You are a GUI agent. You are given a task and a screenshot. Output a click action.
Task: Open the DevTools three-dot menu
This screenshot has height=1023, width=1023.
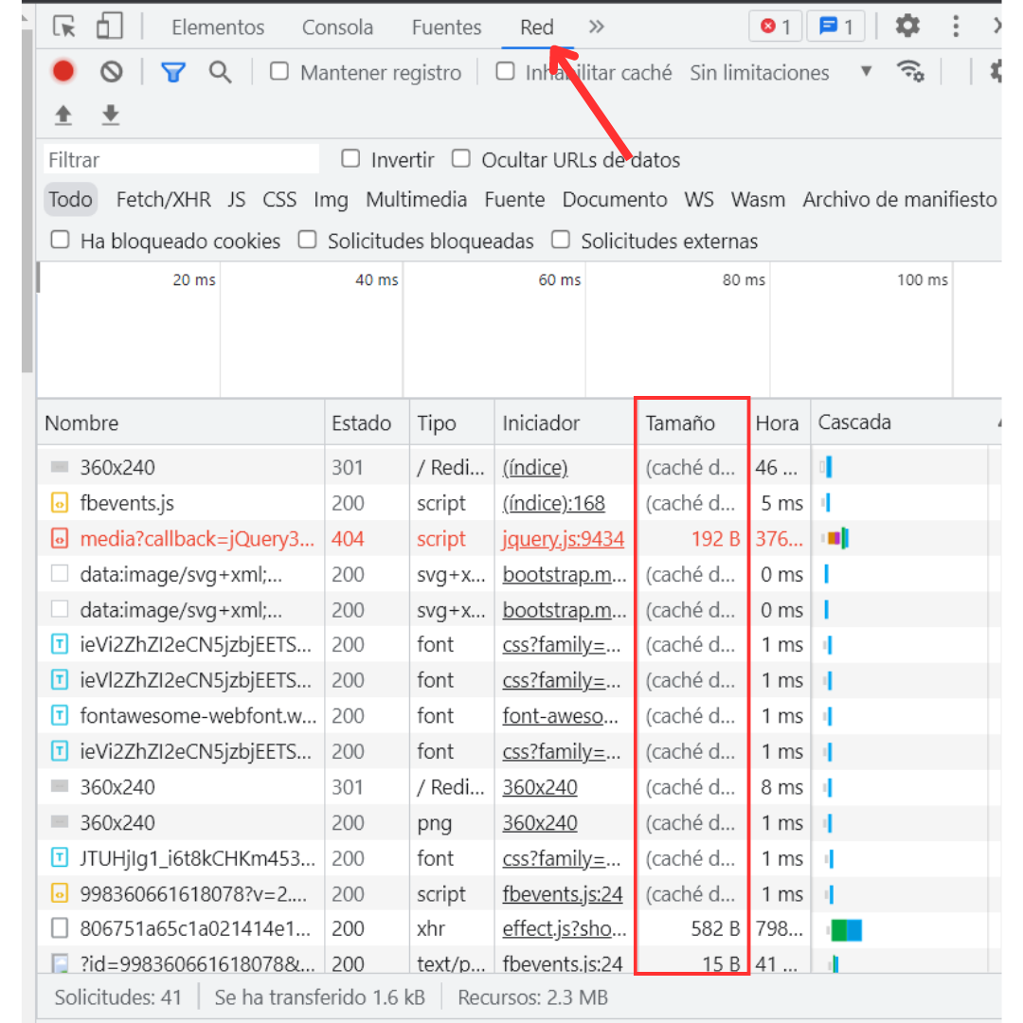pyautogui.click(x=956, y=27)
